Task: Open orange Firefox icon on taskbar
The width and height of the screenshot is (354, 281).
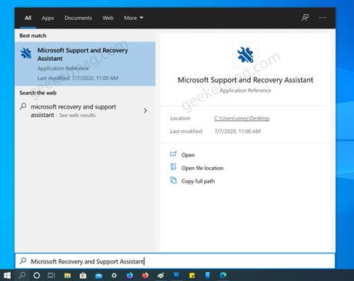Action: (x=145, y=276)
